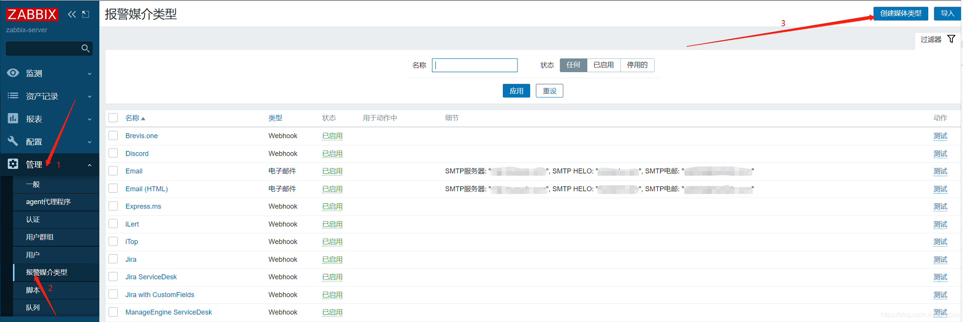Toggle 已启用 status of Discord
This screenshot has height=322, width=963.
coord(332,154)
